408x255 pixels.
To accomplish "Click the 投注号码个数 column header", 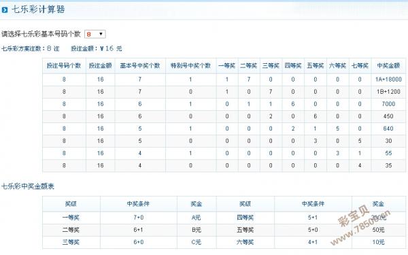I will tap(64, 65).
